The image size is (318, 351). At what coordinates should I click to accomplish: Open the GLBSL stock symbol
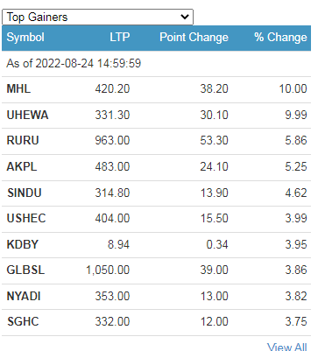(x=25, y=270)
